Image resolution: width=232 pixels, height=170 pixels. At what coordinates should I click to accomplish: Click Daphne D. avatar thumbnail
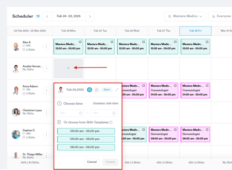point(16,134)
